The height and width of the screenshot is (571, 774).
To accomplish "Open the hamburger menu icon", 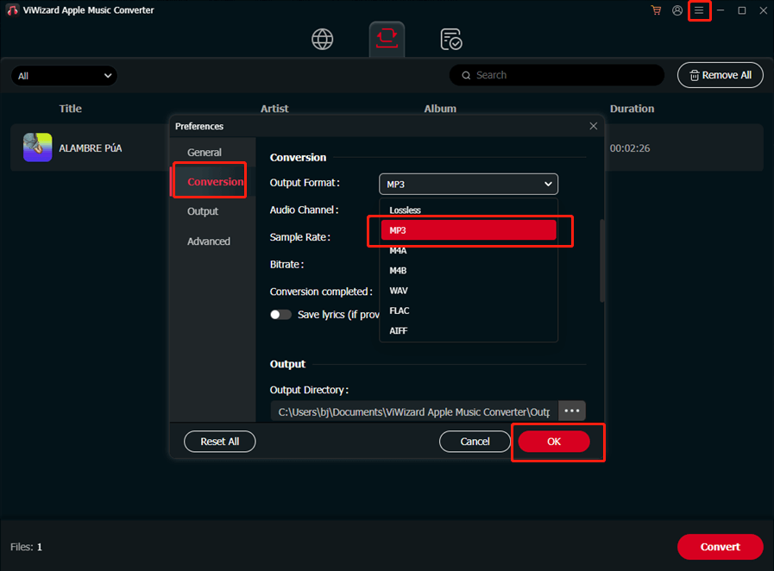I will tap(699, 10).
